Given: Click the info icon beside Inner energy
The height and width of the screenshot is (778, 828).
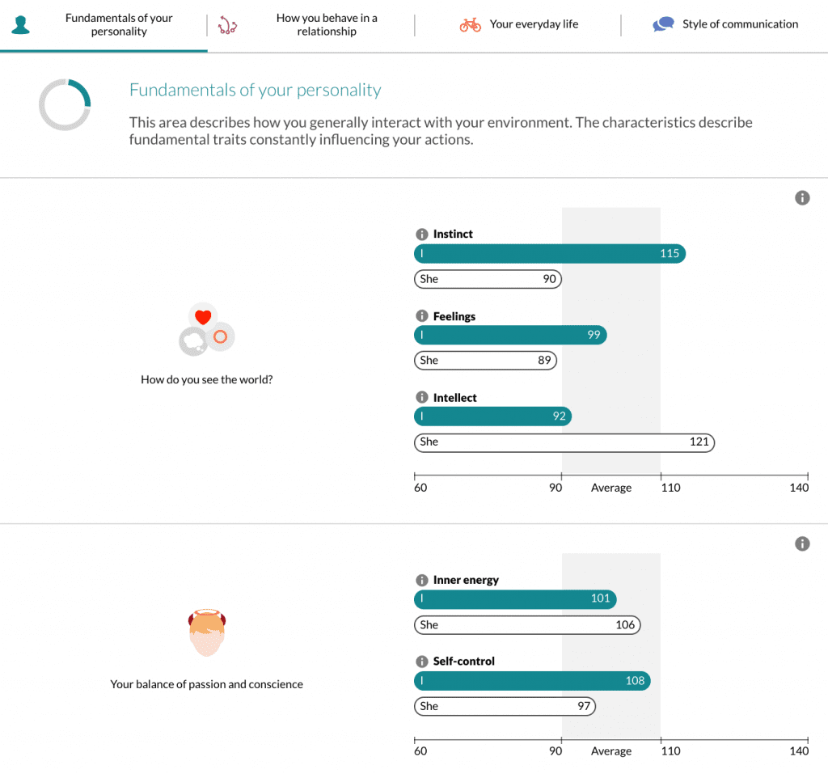Looking at the screenshot, I should click(x=421, y=581).
